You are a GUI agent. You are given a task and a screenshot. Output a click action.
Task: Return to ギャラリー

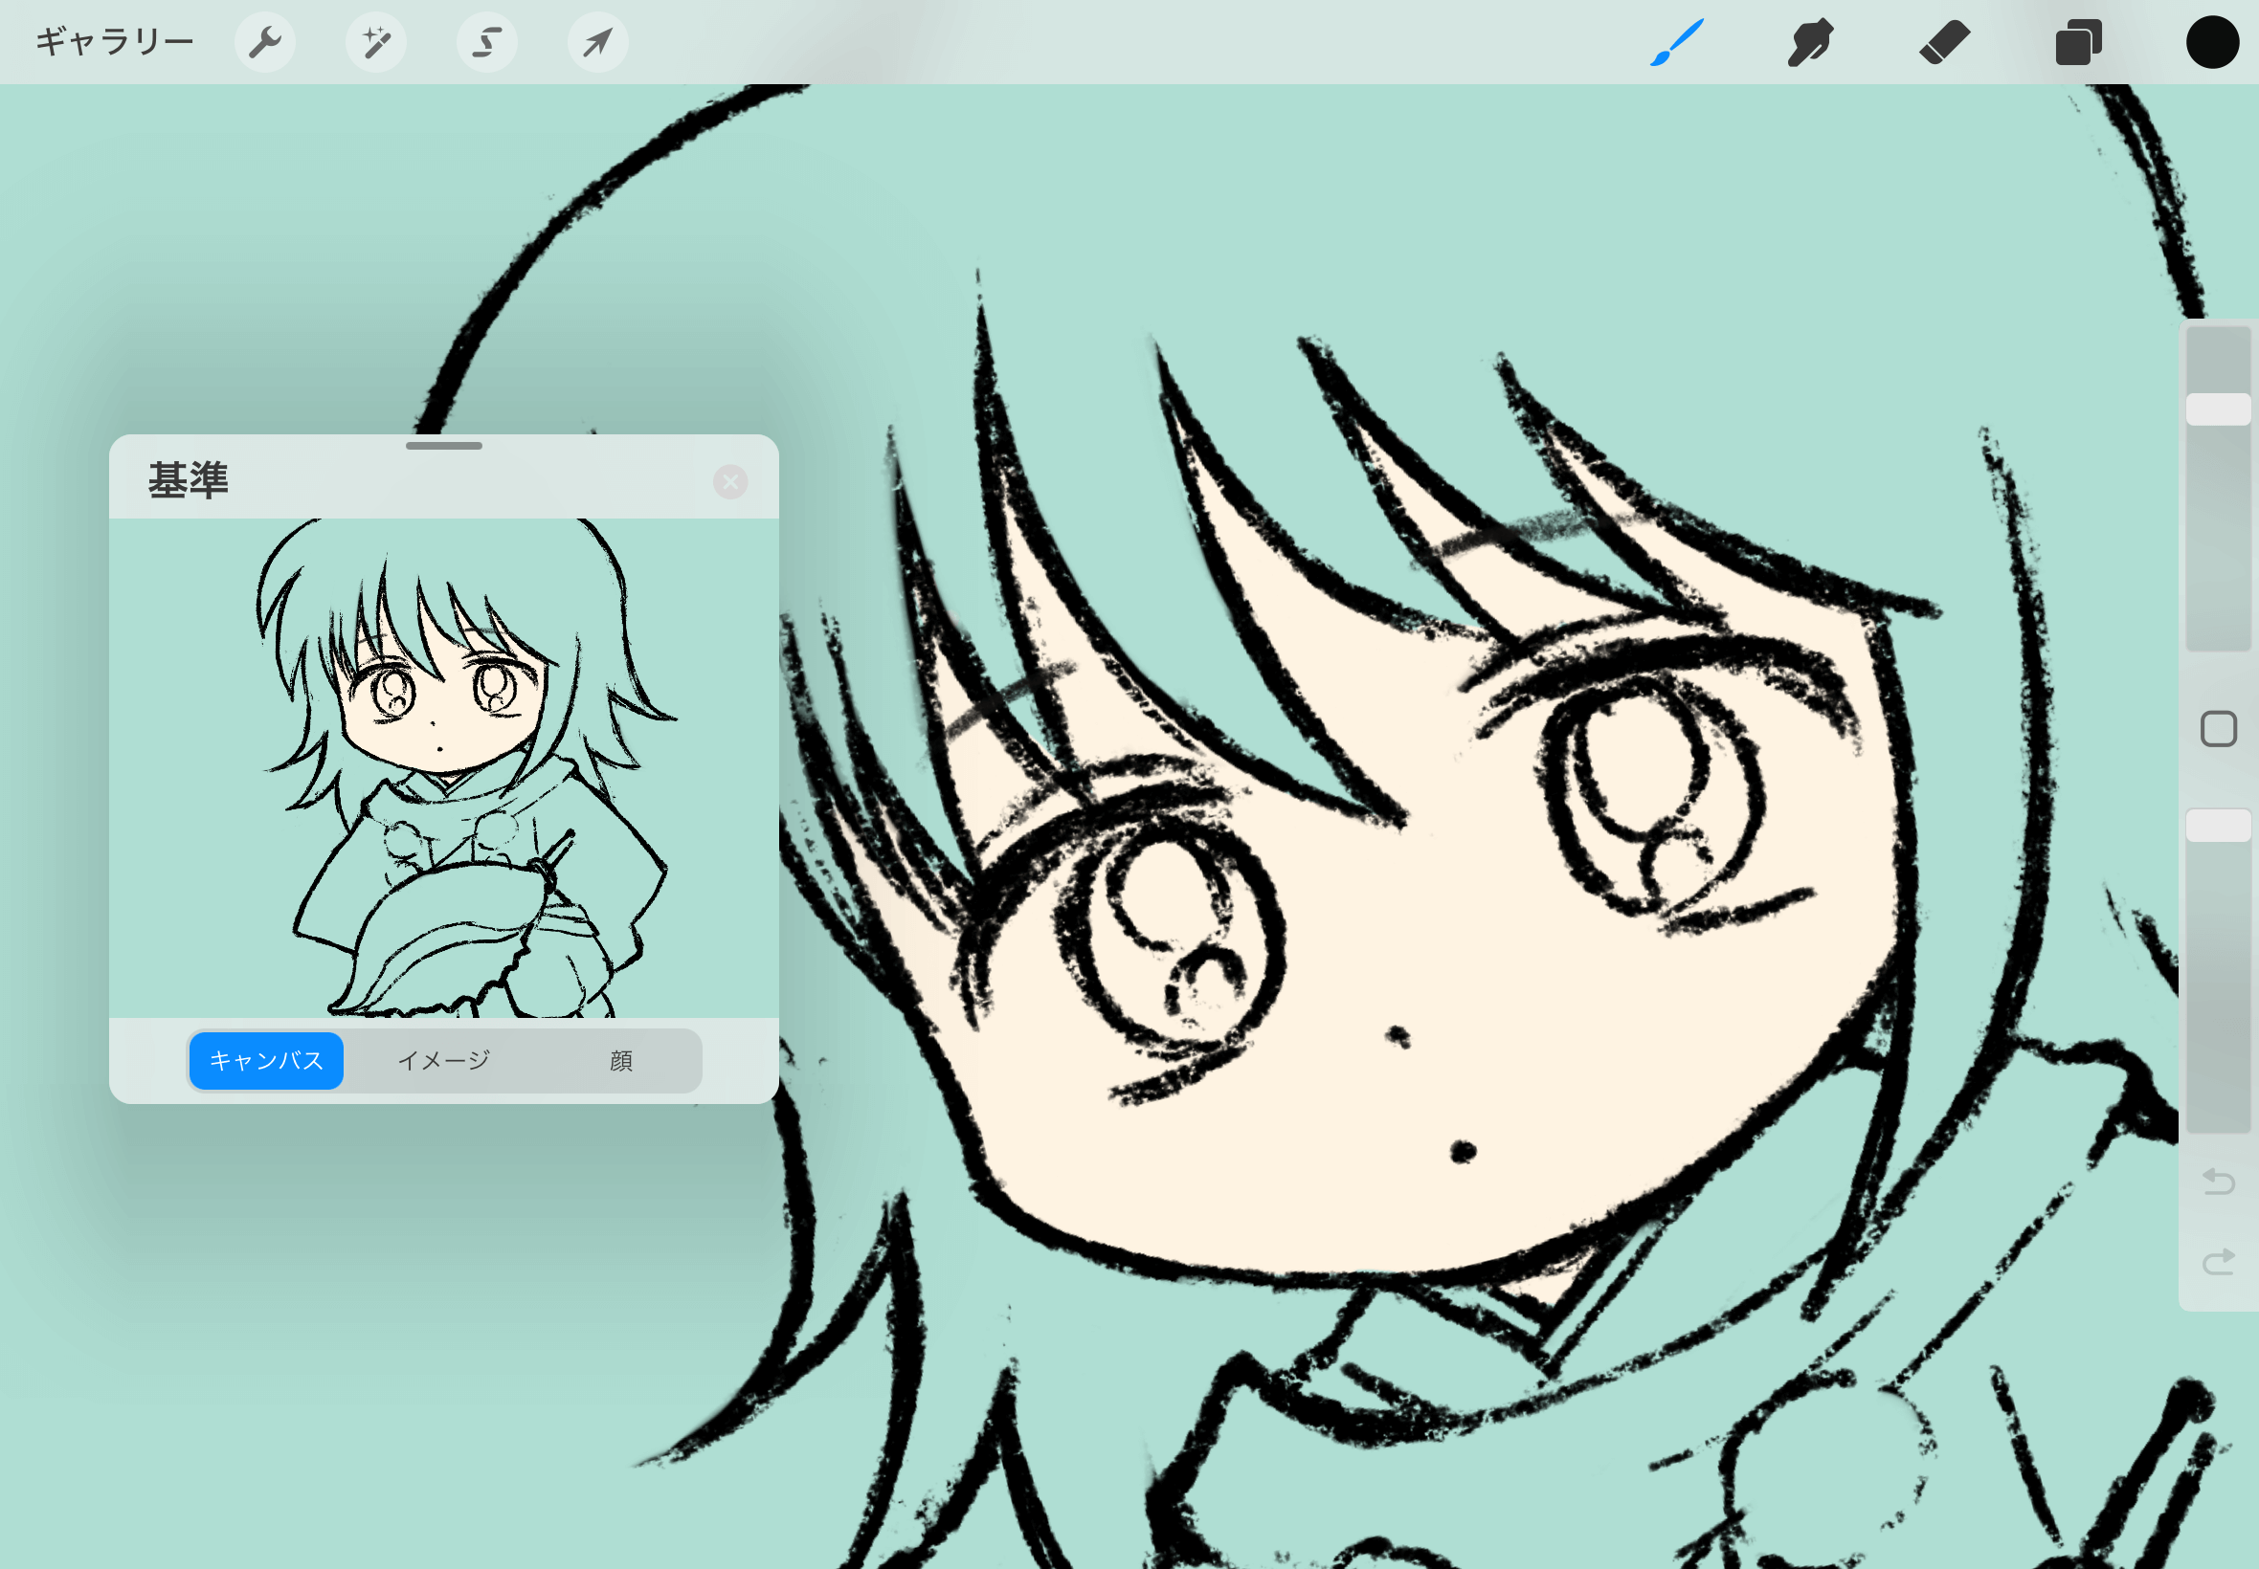pos(114,42)
